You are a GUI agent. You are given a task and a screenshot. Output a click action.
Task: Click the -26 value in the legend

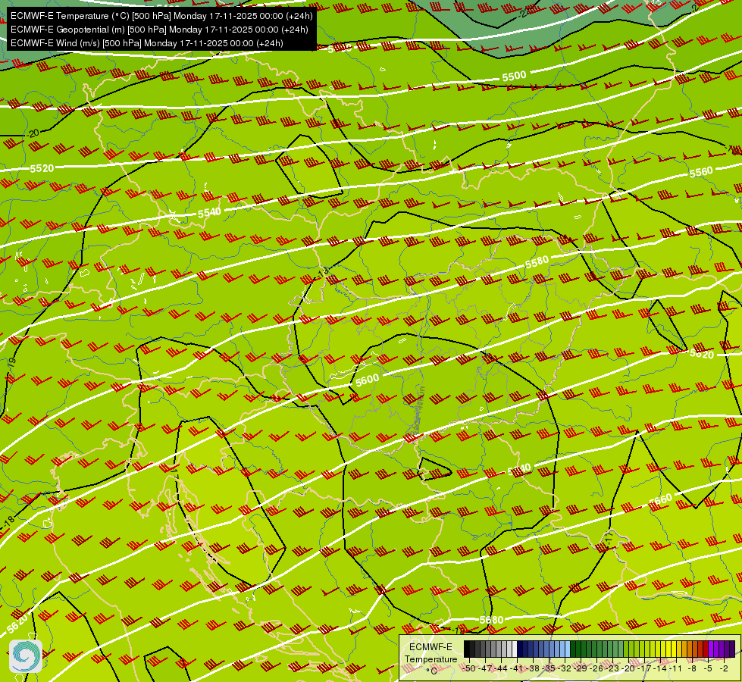coord(596,668)
